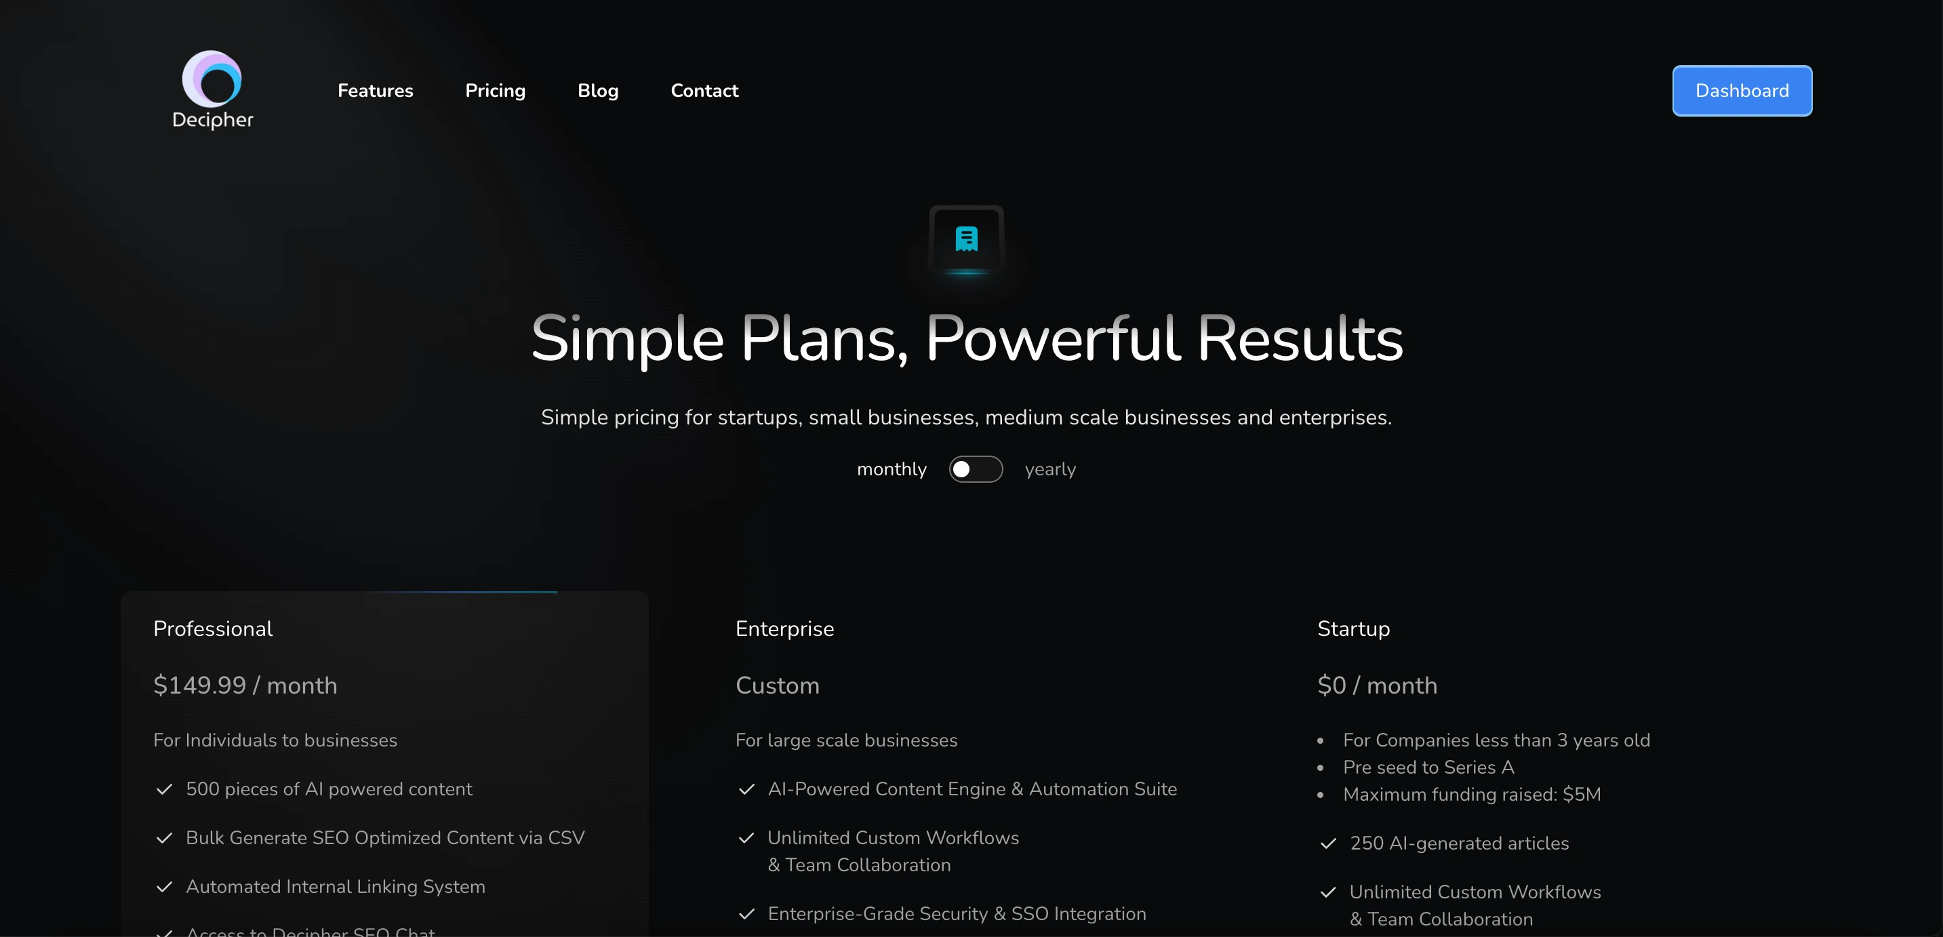Select the Pricing tab in navigation
The height and width of the screenshot is (937, 1943).
click(x=496, y=89)
